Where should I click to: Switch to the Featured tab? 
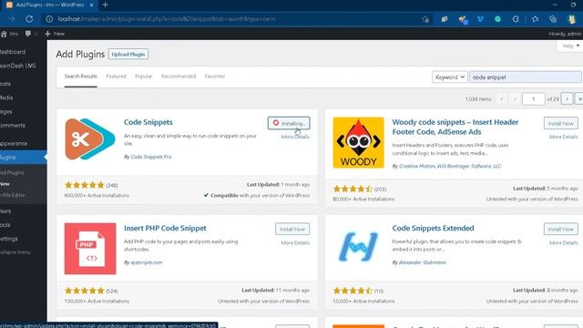tap(116, 77)
